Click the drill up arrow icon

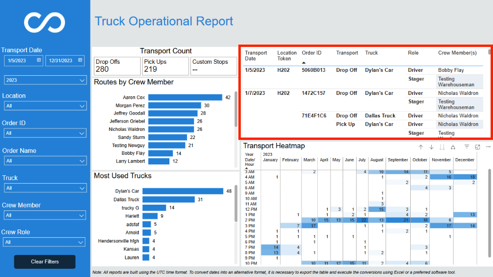click(x=421, y=147)
